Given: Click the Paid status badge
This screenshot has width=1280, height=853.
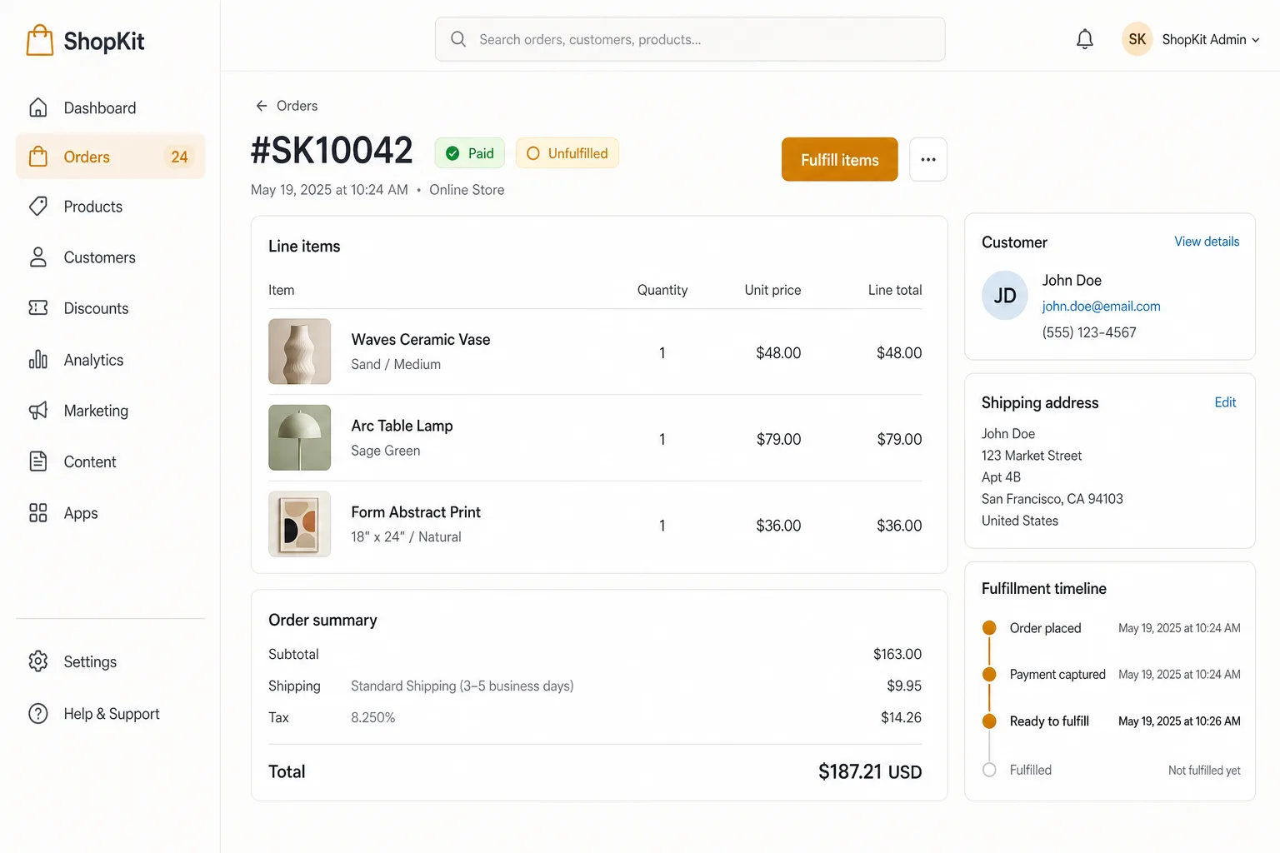Looking at the screenshot, I should (470, 153).
